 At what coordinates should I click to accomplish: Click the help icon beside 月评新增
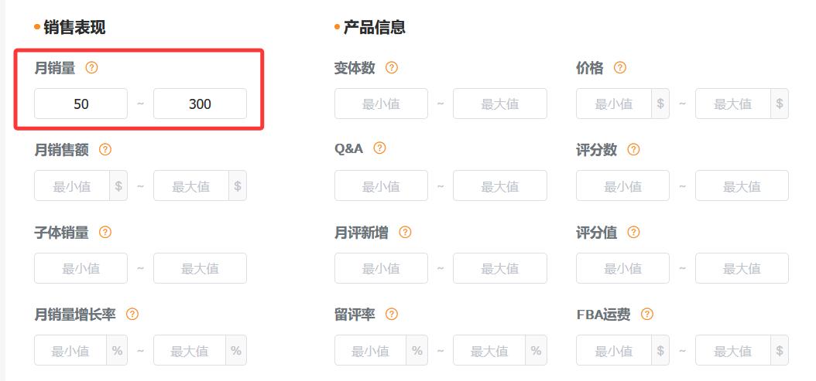pyautogui.click(x=405, y=232)
